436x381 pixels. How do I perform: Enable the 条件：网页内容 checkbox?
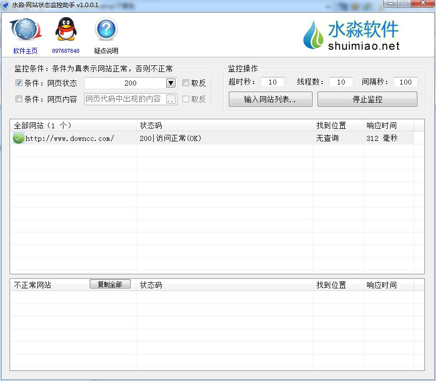coord(19,99)
